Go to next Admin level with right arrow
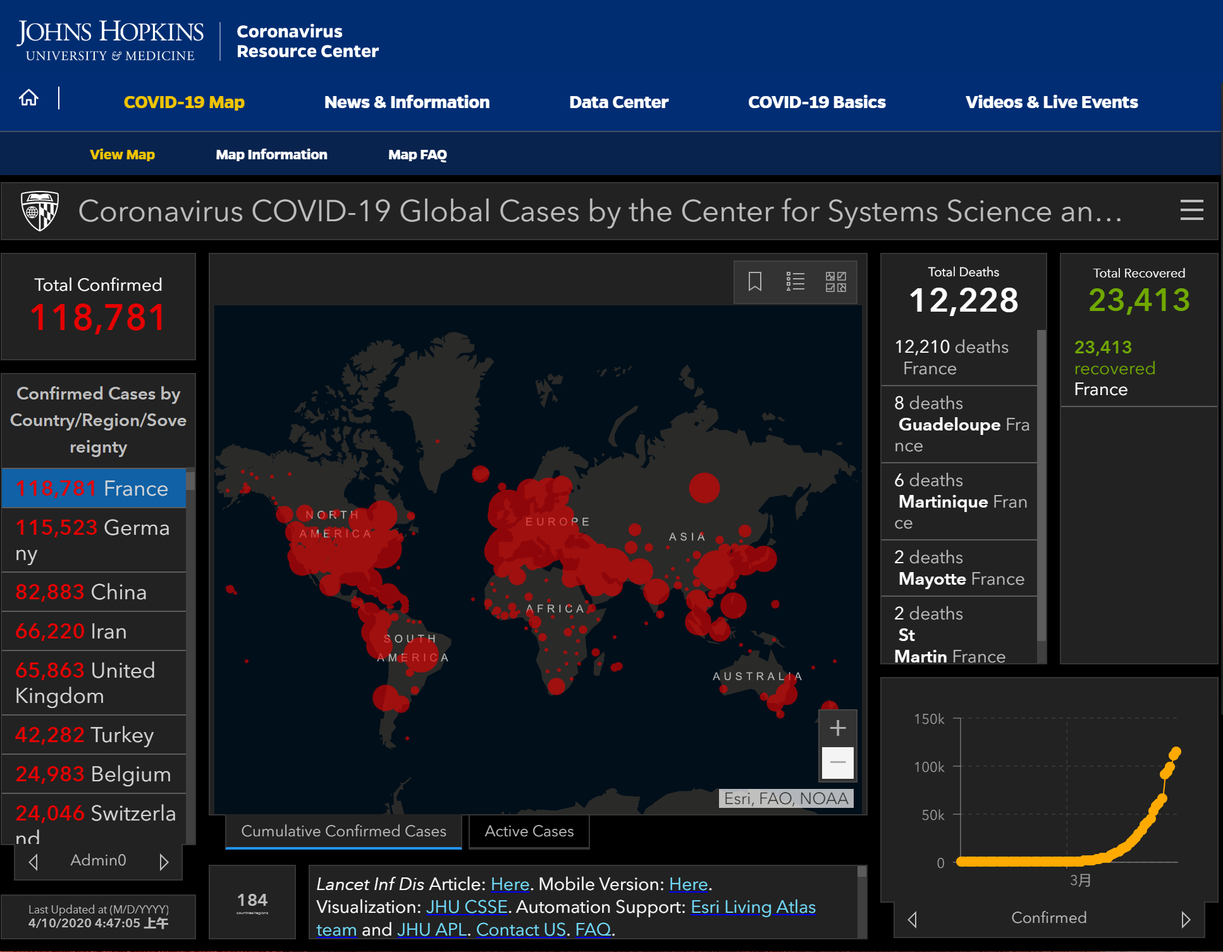 point(164,862)
